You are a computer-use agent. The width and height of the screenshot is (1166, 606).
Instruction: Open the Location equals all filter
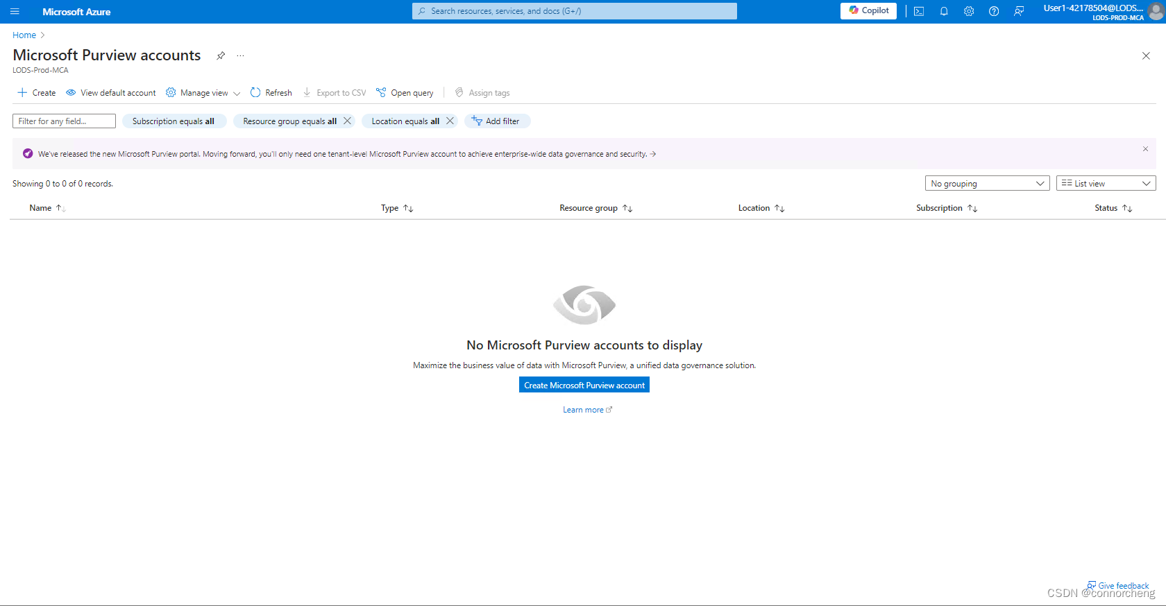(x=405, y=121)
